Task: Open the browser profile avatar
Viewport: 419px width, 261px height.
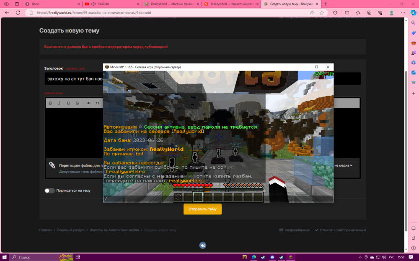Action: click(391, 13)
